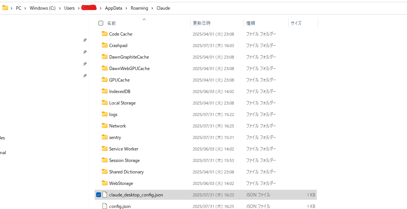This screenshot has height=209, width=407.
Task: Click the DawnGraphiteCache folder icon
Action: 105,57
